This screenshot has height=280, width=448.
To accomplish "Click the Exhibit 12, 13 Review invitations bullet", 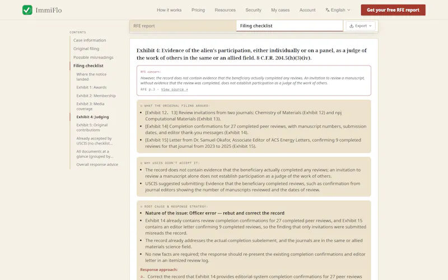I will point(244,116).
